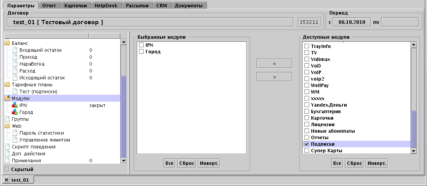Check the VoIP available module
The image size is (427, 186).
307,72
